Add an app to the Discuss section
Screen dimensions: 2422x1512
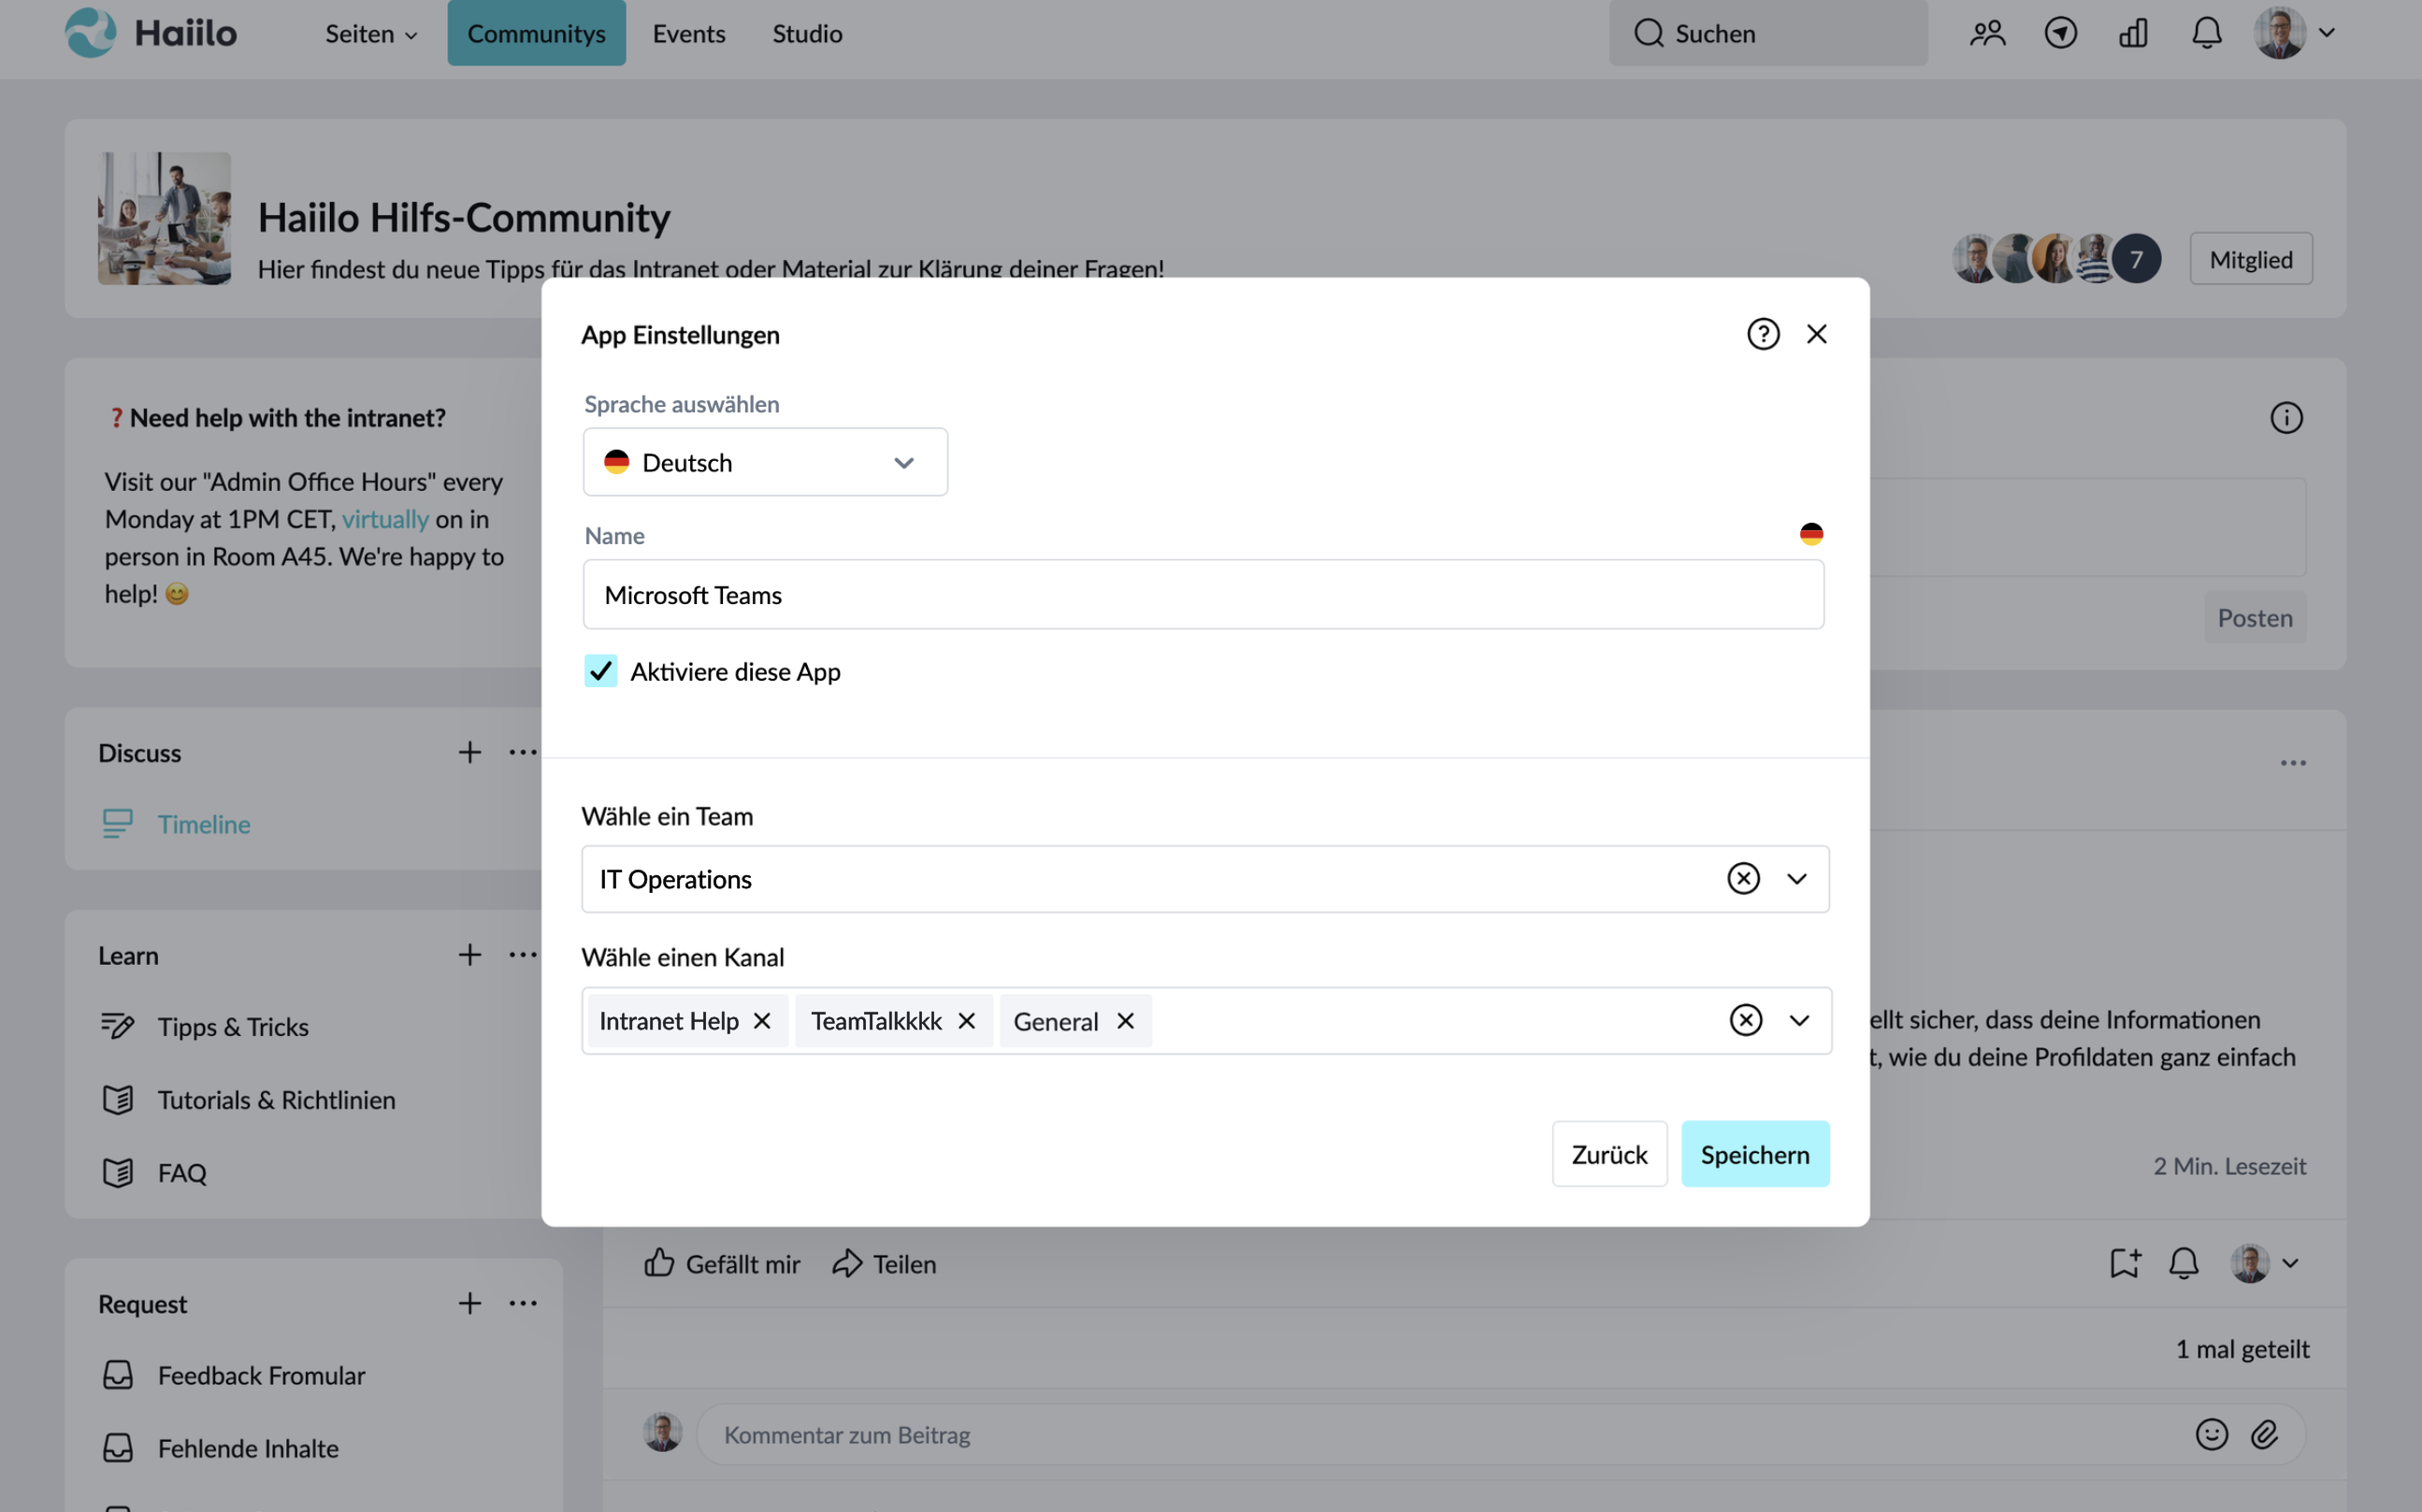tap(469, 752)
